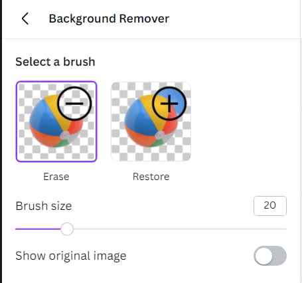
Task: Click the Brush size slider handle
Action: pyautogui.click(x=67, y=229)
